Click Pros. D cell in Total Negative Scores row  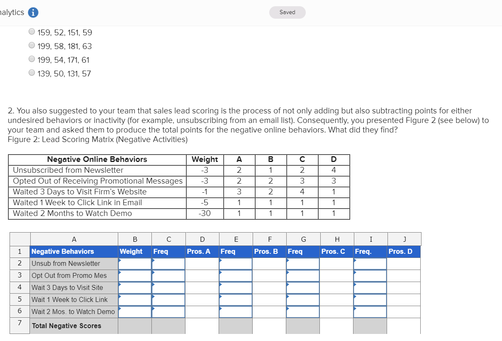[404, 326]
